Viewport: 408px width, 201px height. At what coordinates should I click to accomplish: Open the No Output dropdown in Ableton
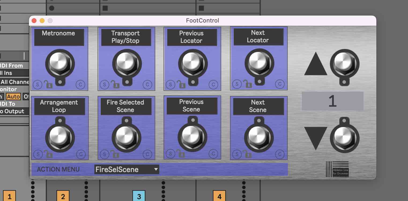[x=14, y=111]
